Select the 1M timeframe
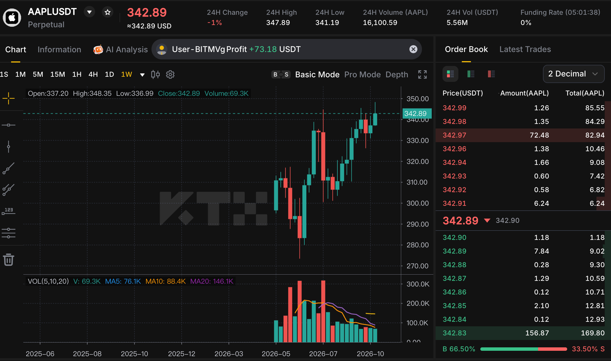611x361 pixels. (x=20, y=74)
